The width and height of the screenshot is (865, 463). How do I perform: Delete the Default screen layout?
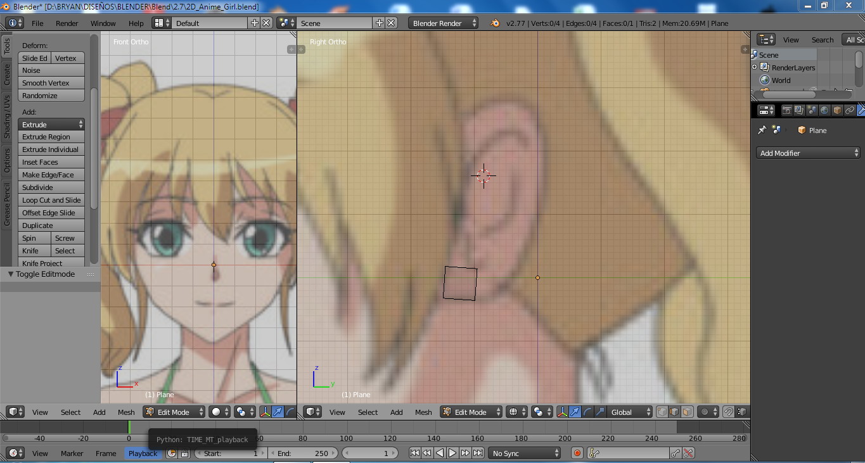tap(266, 23)
